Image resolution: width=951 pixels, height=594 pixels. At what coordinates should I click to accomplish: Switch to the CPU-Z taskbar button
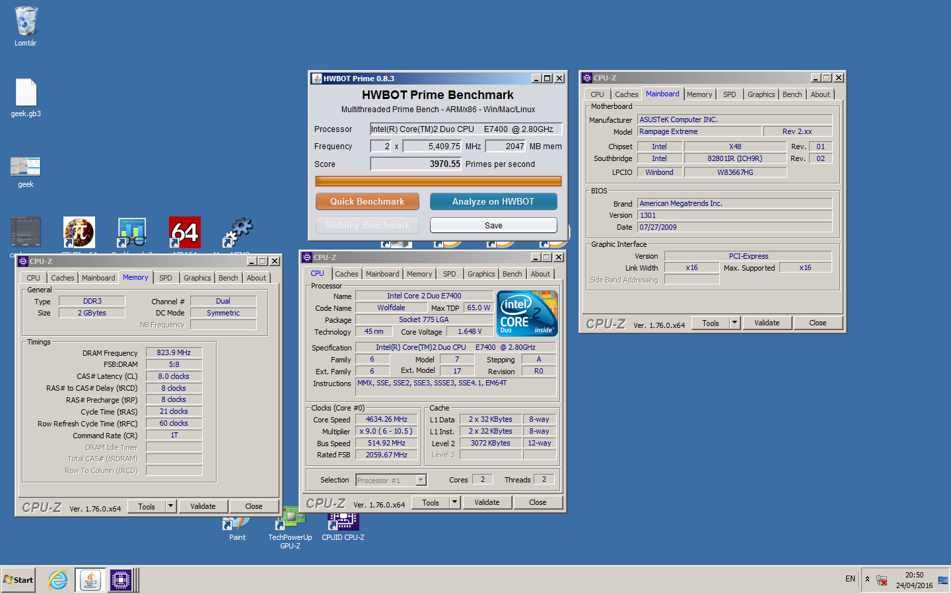121,580
